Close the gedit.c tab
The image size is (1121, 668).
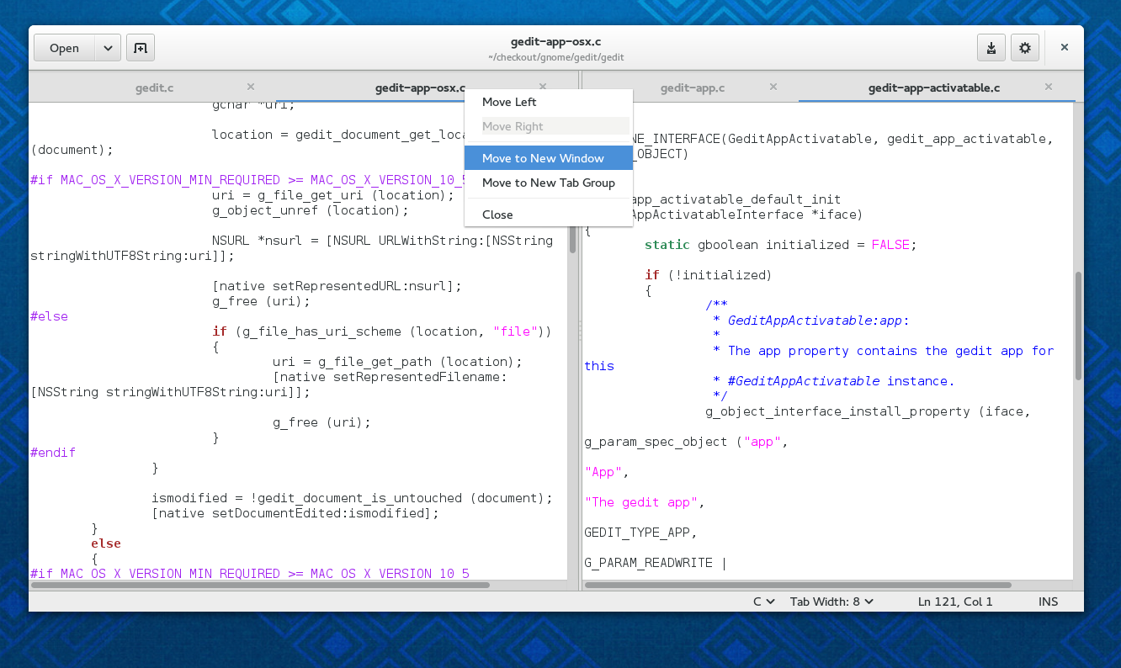(251, 87)
